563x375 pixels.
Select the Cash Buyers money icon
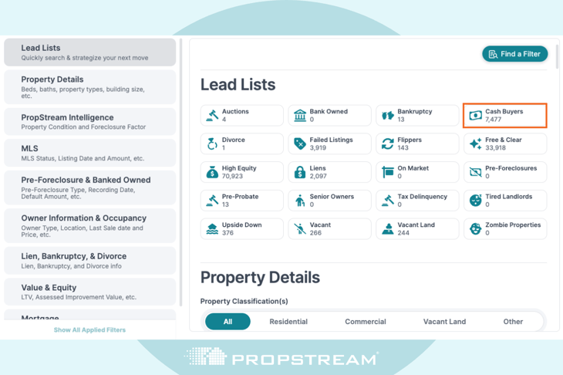[x=475, y=116]
